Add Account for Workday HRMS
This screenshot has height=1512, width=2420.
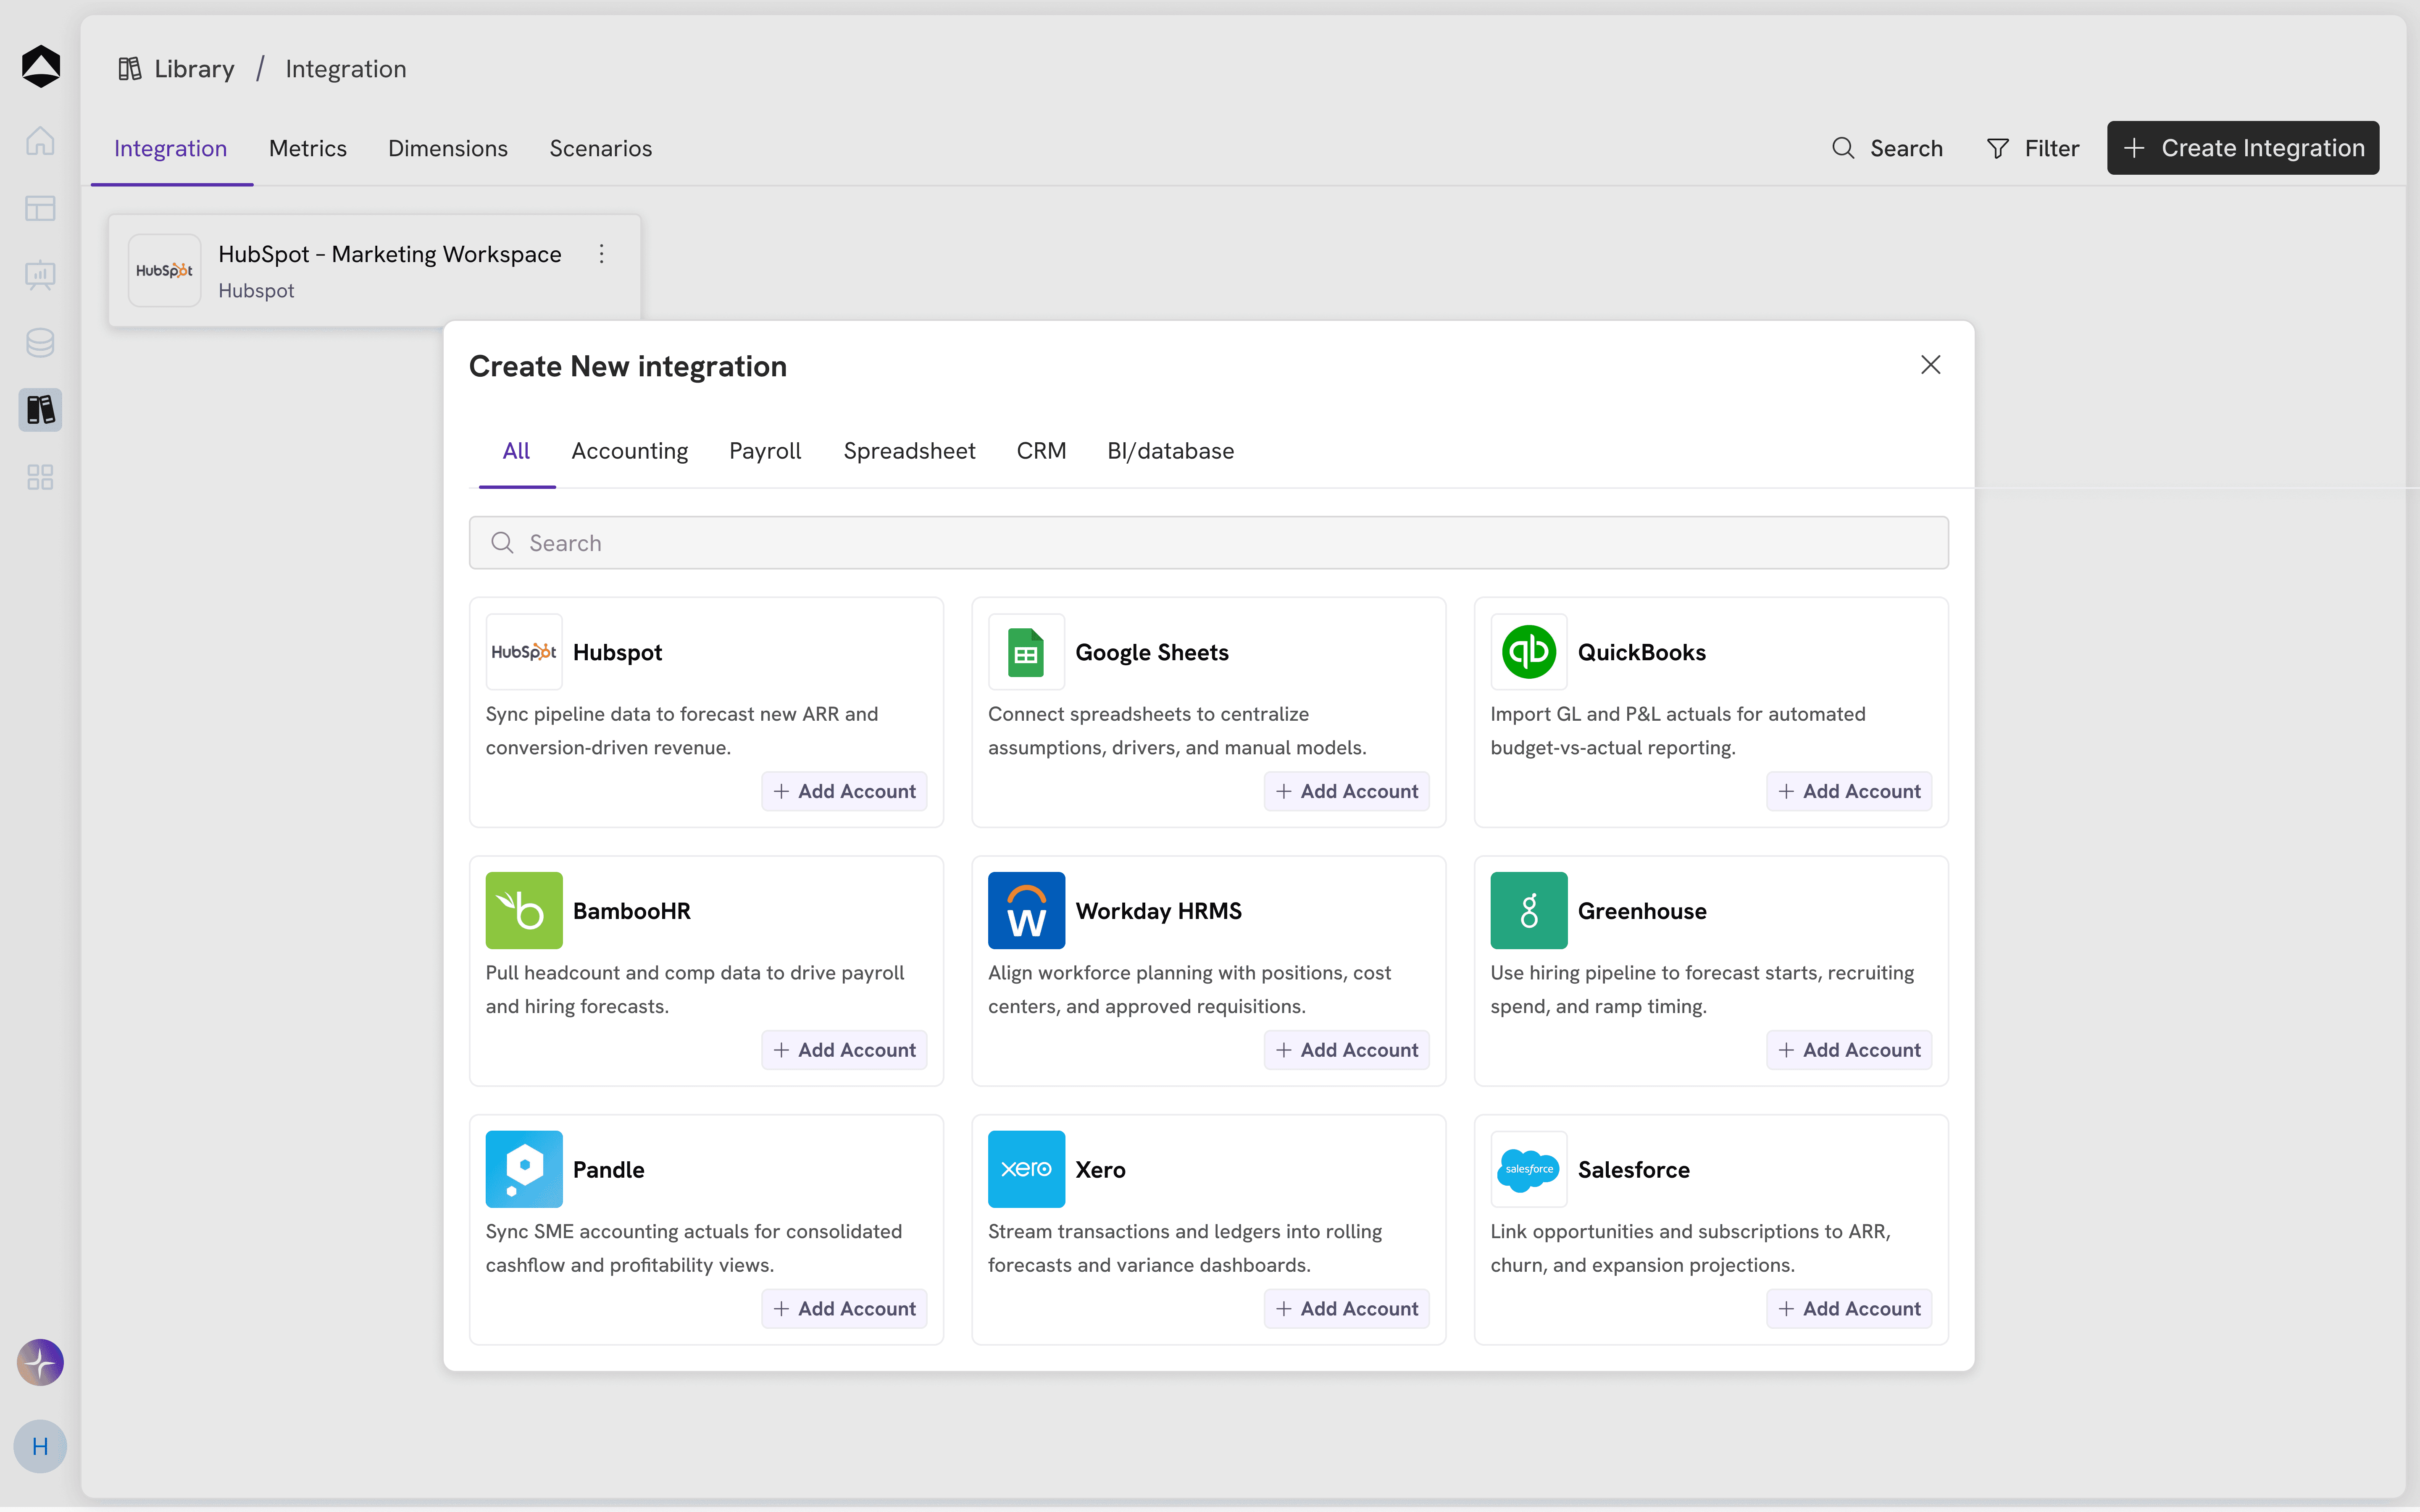click(1346, 1050)
